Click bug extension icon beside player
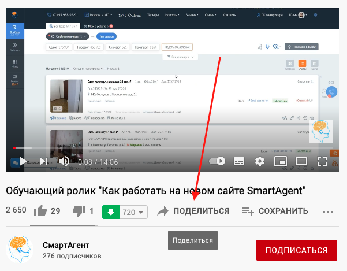 tap(335, 164)
